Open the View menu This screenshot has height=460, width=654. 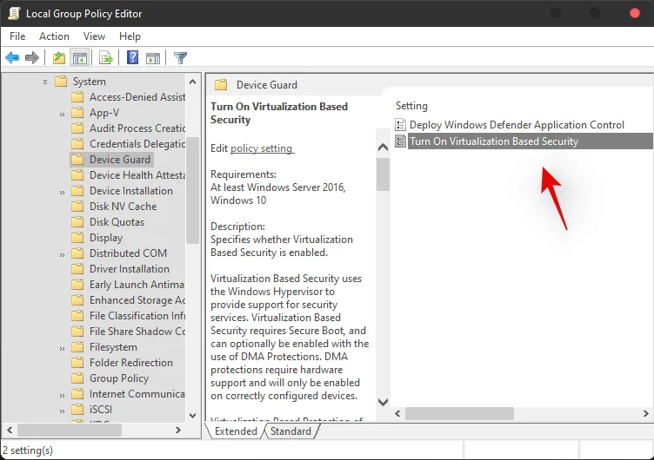94,36
